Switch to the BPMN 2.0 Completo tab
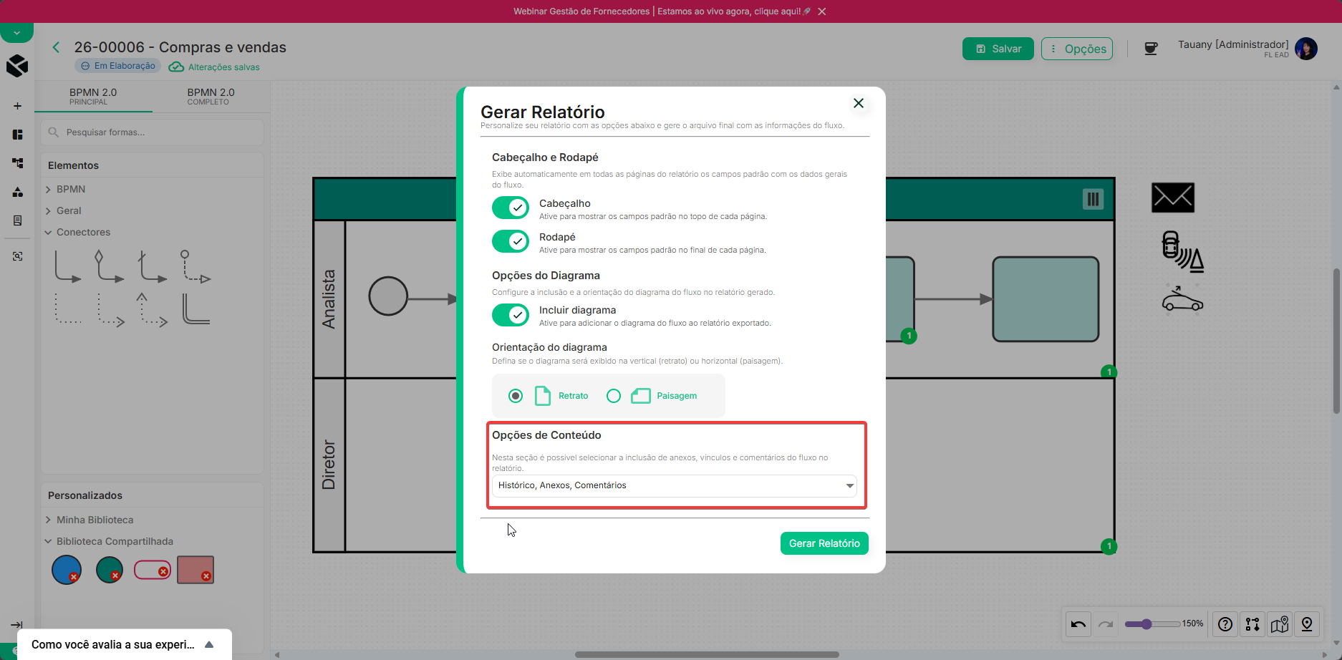The image size is (1342, 660). pos(211,96)
